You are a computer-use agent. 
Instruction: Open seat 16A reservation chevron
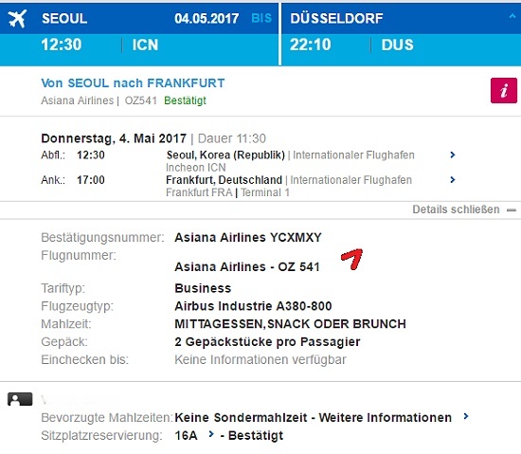point(210,434)
